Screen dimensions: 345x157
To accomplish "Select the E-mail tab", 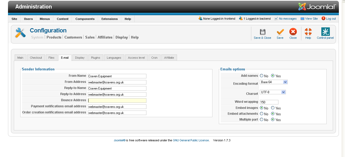I will [65, 58].
